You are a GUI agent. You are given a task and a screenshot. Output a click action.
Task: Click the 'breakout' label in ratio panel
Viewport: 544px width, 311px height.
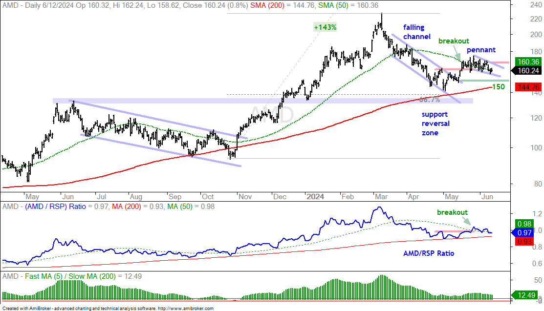click(452, 212)
